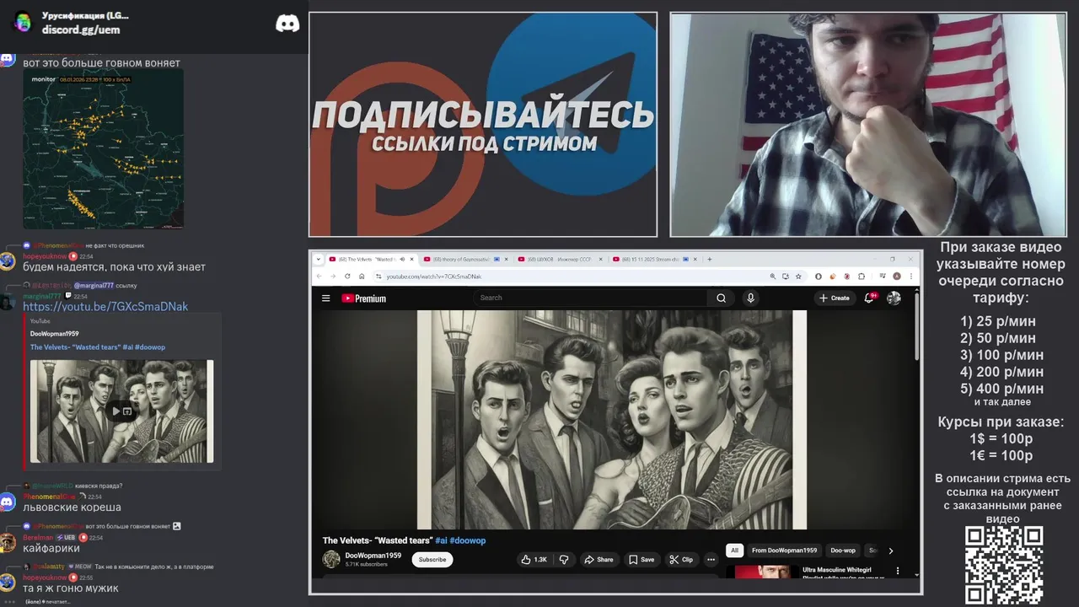Image resolution: width=1079 pixels, height=607 pixels.
Task: Click the QR code in sidebar
Action: pyautogui.click(x=1004, y=565)
